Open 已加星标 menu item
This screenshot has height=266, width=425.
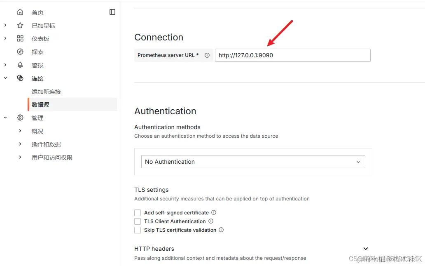coord(43,26)
